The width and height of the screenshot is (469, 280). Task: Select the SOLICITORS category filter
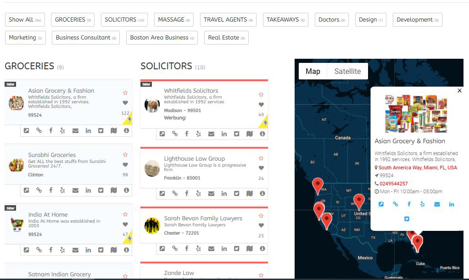(124, 20)
